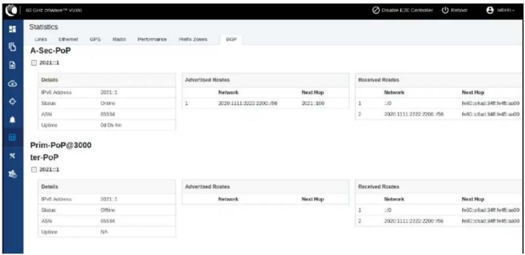Viewport: 525px width, 255px height.
Task: Switch to the Ethernet tab
Action: pyautogui.click(x=68, y=40)
